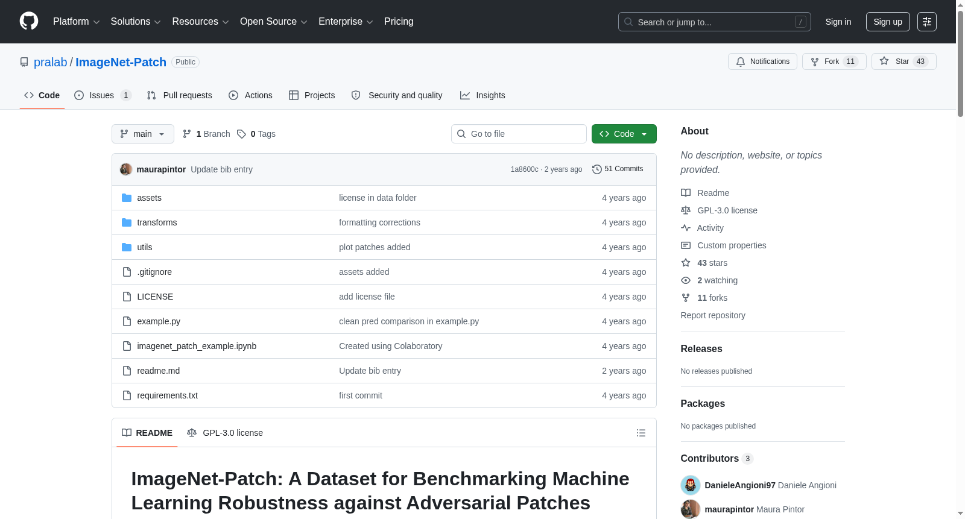This screenshot has width=965, height=519.
Task: Click the tag icon beside 0 Tags
Action: [x=241, y=134]
